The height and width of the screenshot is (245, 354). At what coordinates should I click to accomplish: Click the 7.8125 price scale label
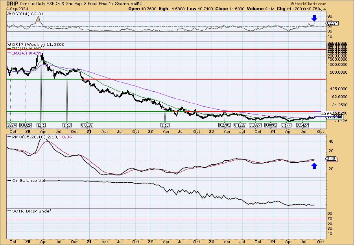pos(341,121)
